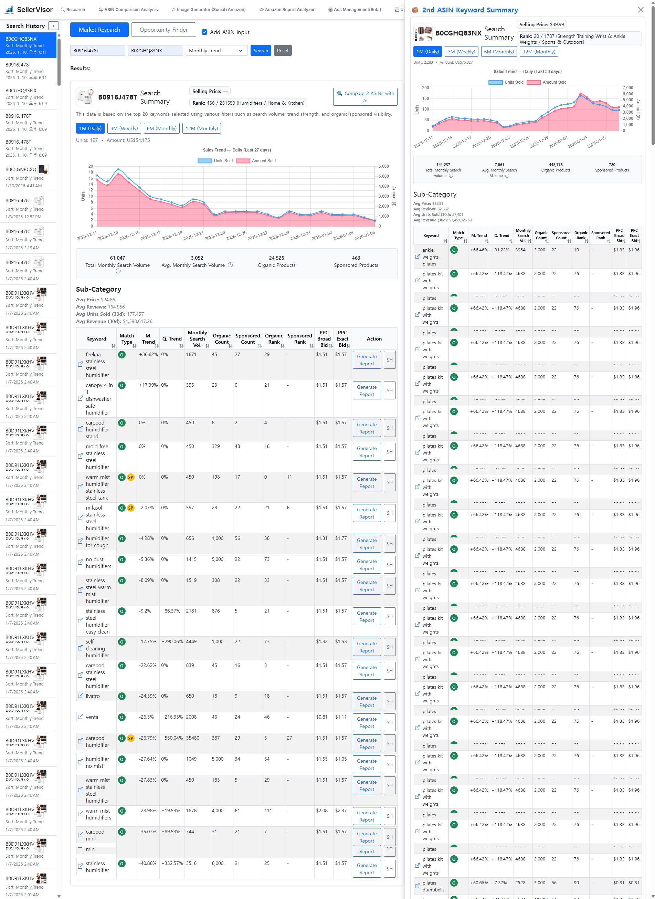The height and width of the screenshot is (899, 655).
Task: Open the Monthly Trend dropdown
Action: pyautogui.click(x=216, y=50)
